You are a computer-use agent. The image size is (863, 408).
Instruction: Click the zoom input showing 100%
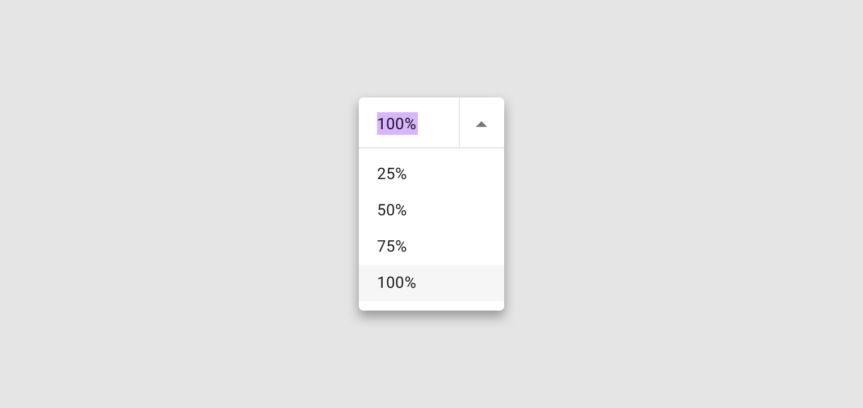(409, 123)
